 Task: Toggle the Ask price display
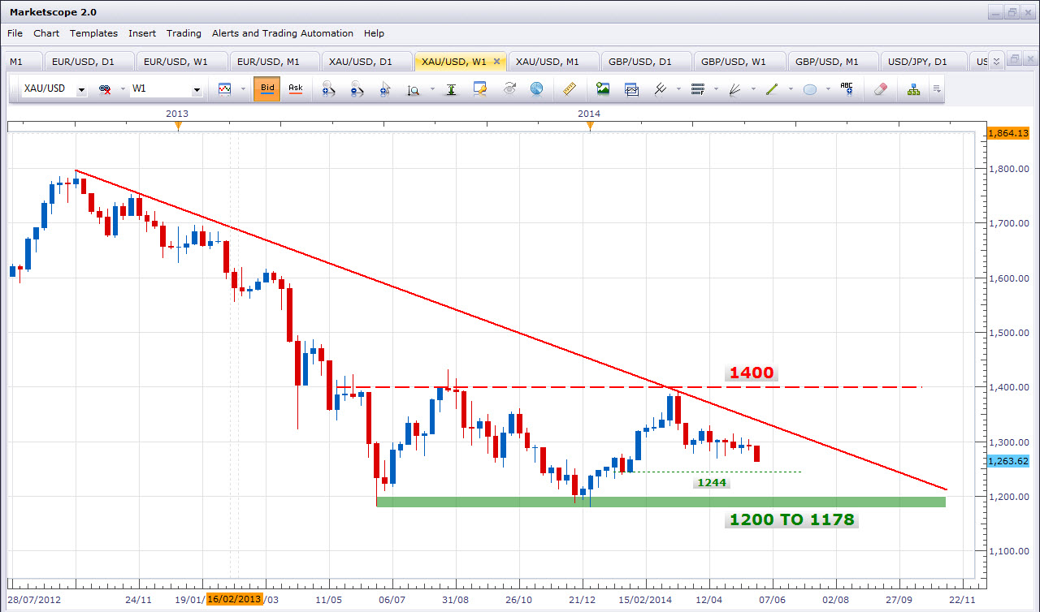point(295,88)
